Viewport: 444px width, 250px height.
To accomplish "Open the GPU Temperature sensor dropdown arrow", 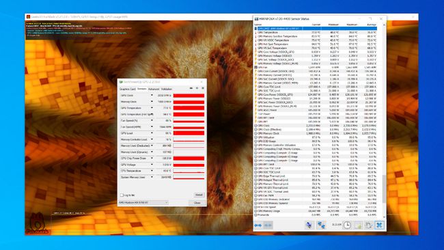I will [x=152, y=108].
